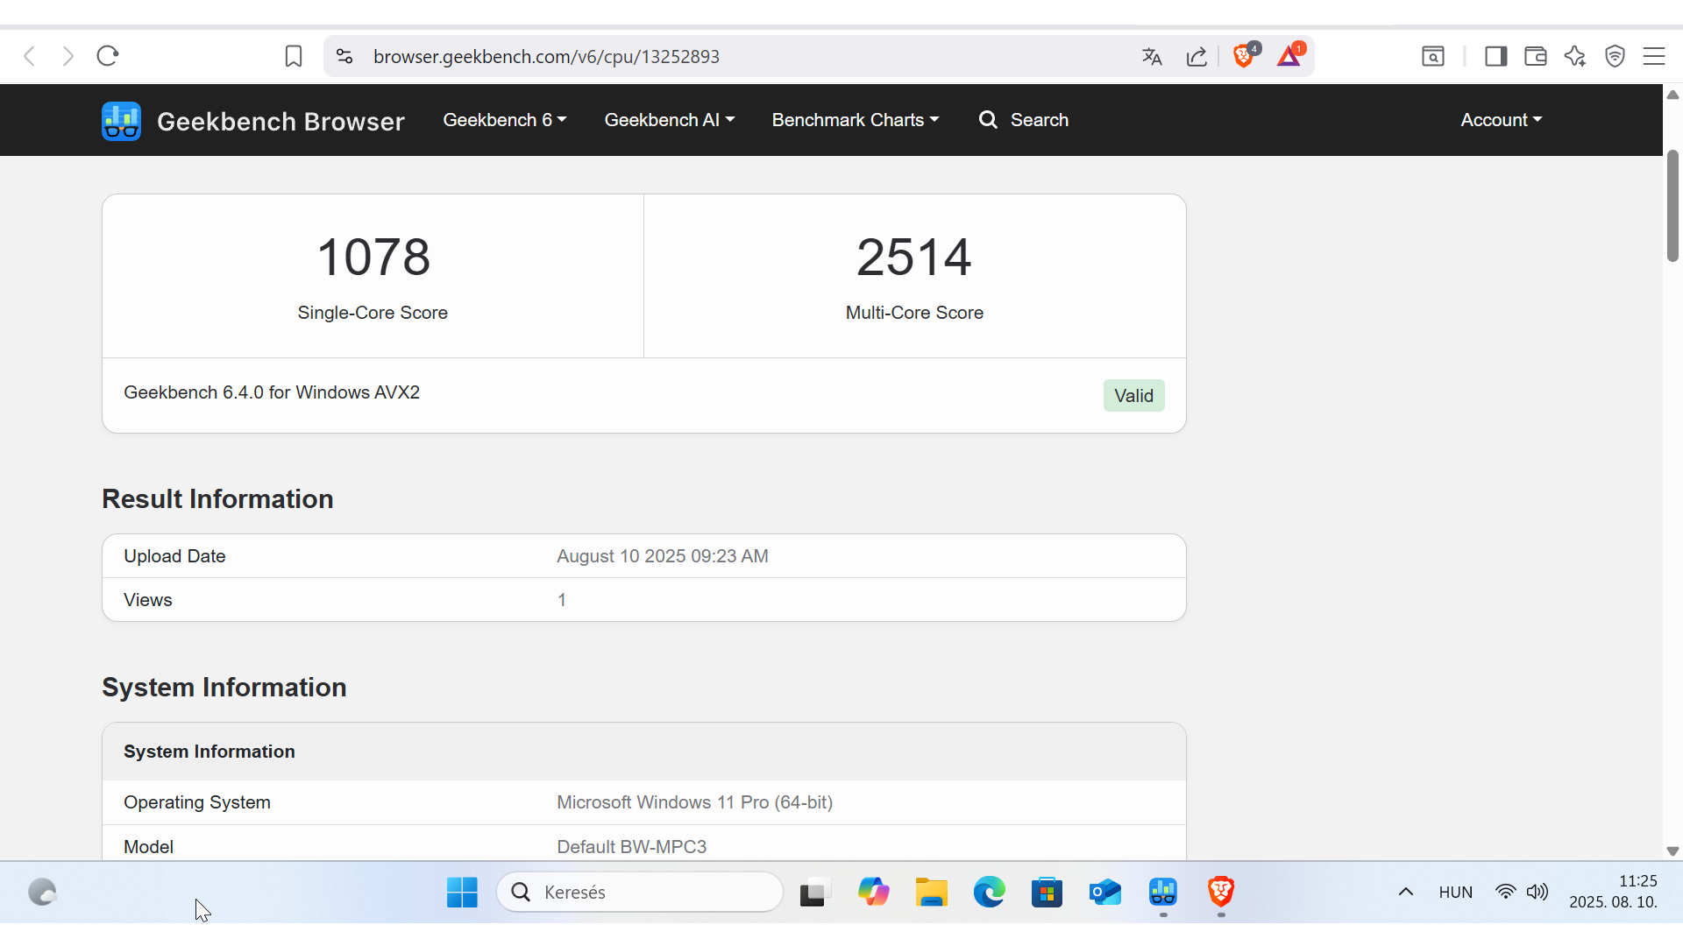
Task: Open Brave Wallet icon
Action: coord(1535,56)
